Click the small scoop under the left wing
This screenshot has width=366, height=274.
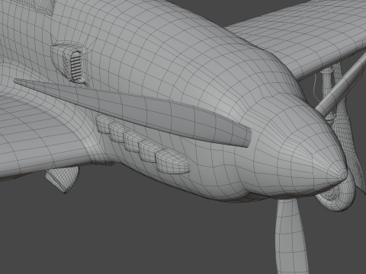(62, 179)
